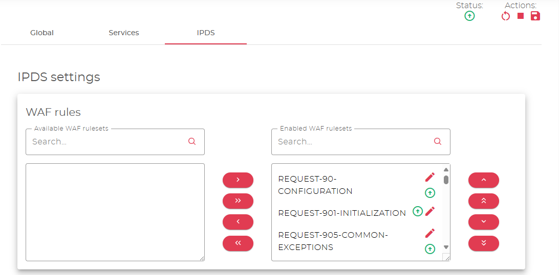This screenshot has height=275, width=559.
Task: Click search icon in Available WAF rulesets
Action: pyautogui.click(x=192, y=142)
